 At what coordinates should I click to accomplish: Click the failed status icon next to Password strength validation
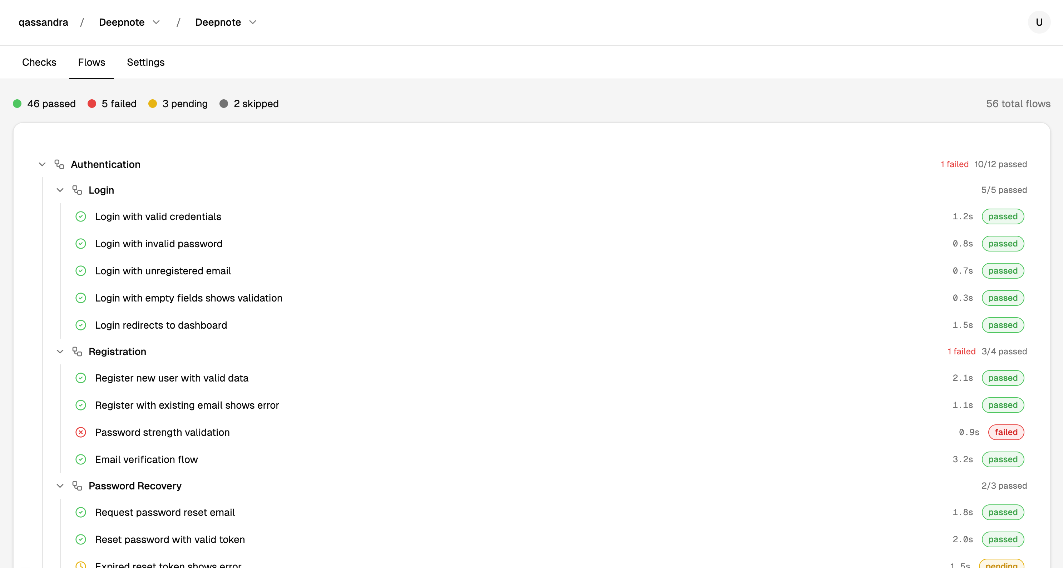click(81, 432)
